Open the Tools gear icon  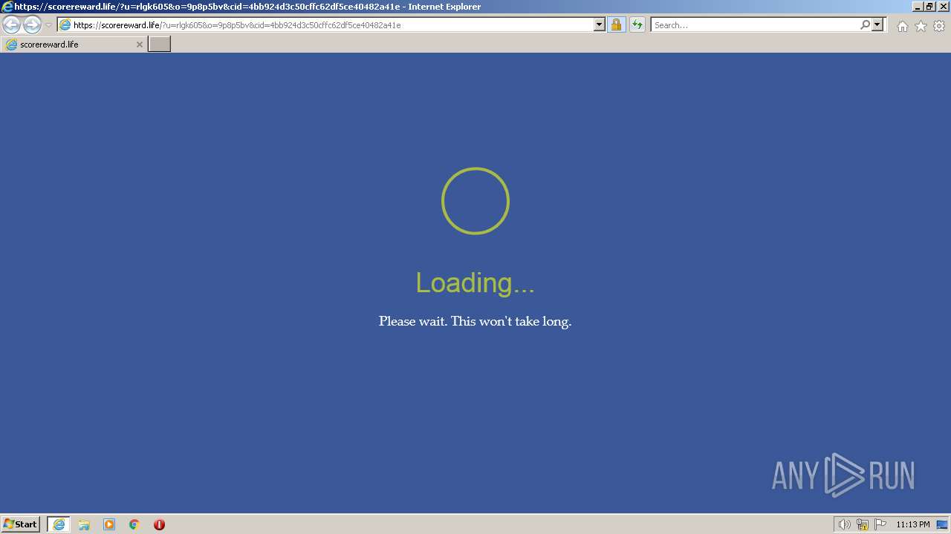pyautogui.click(x=939, y=26)
